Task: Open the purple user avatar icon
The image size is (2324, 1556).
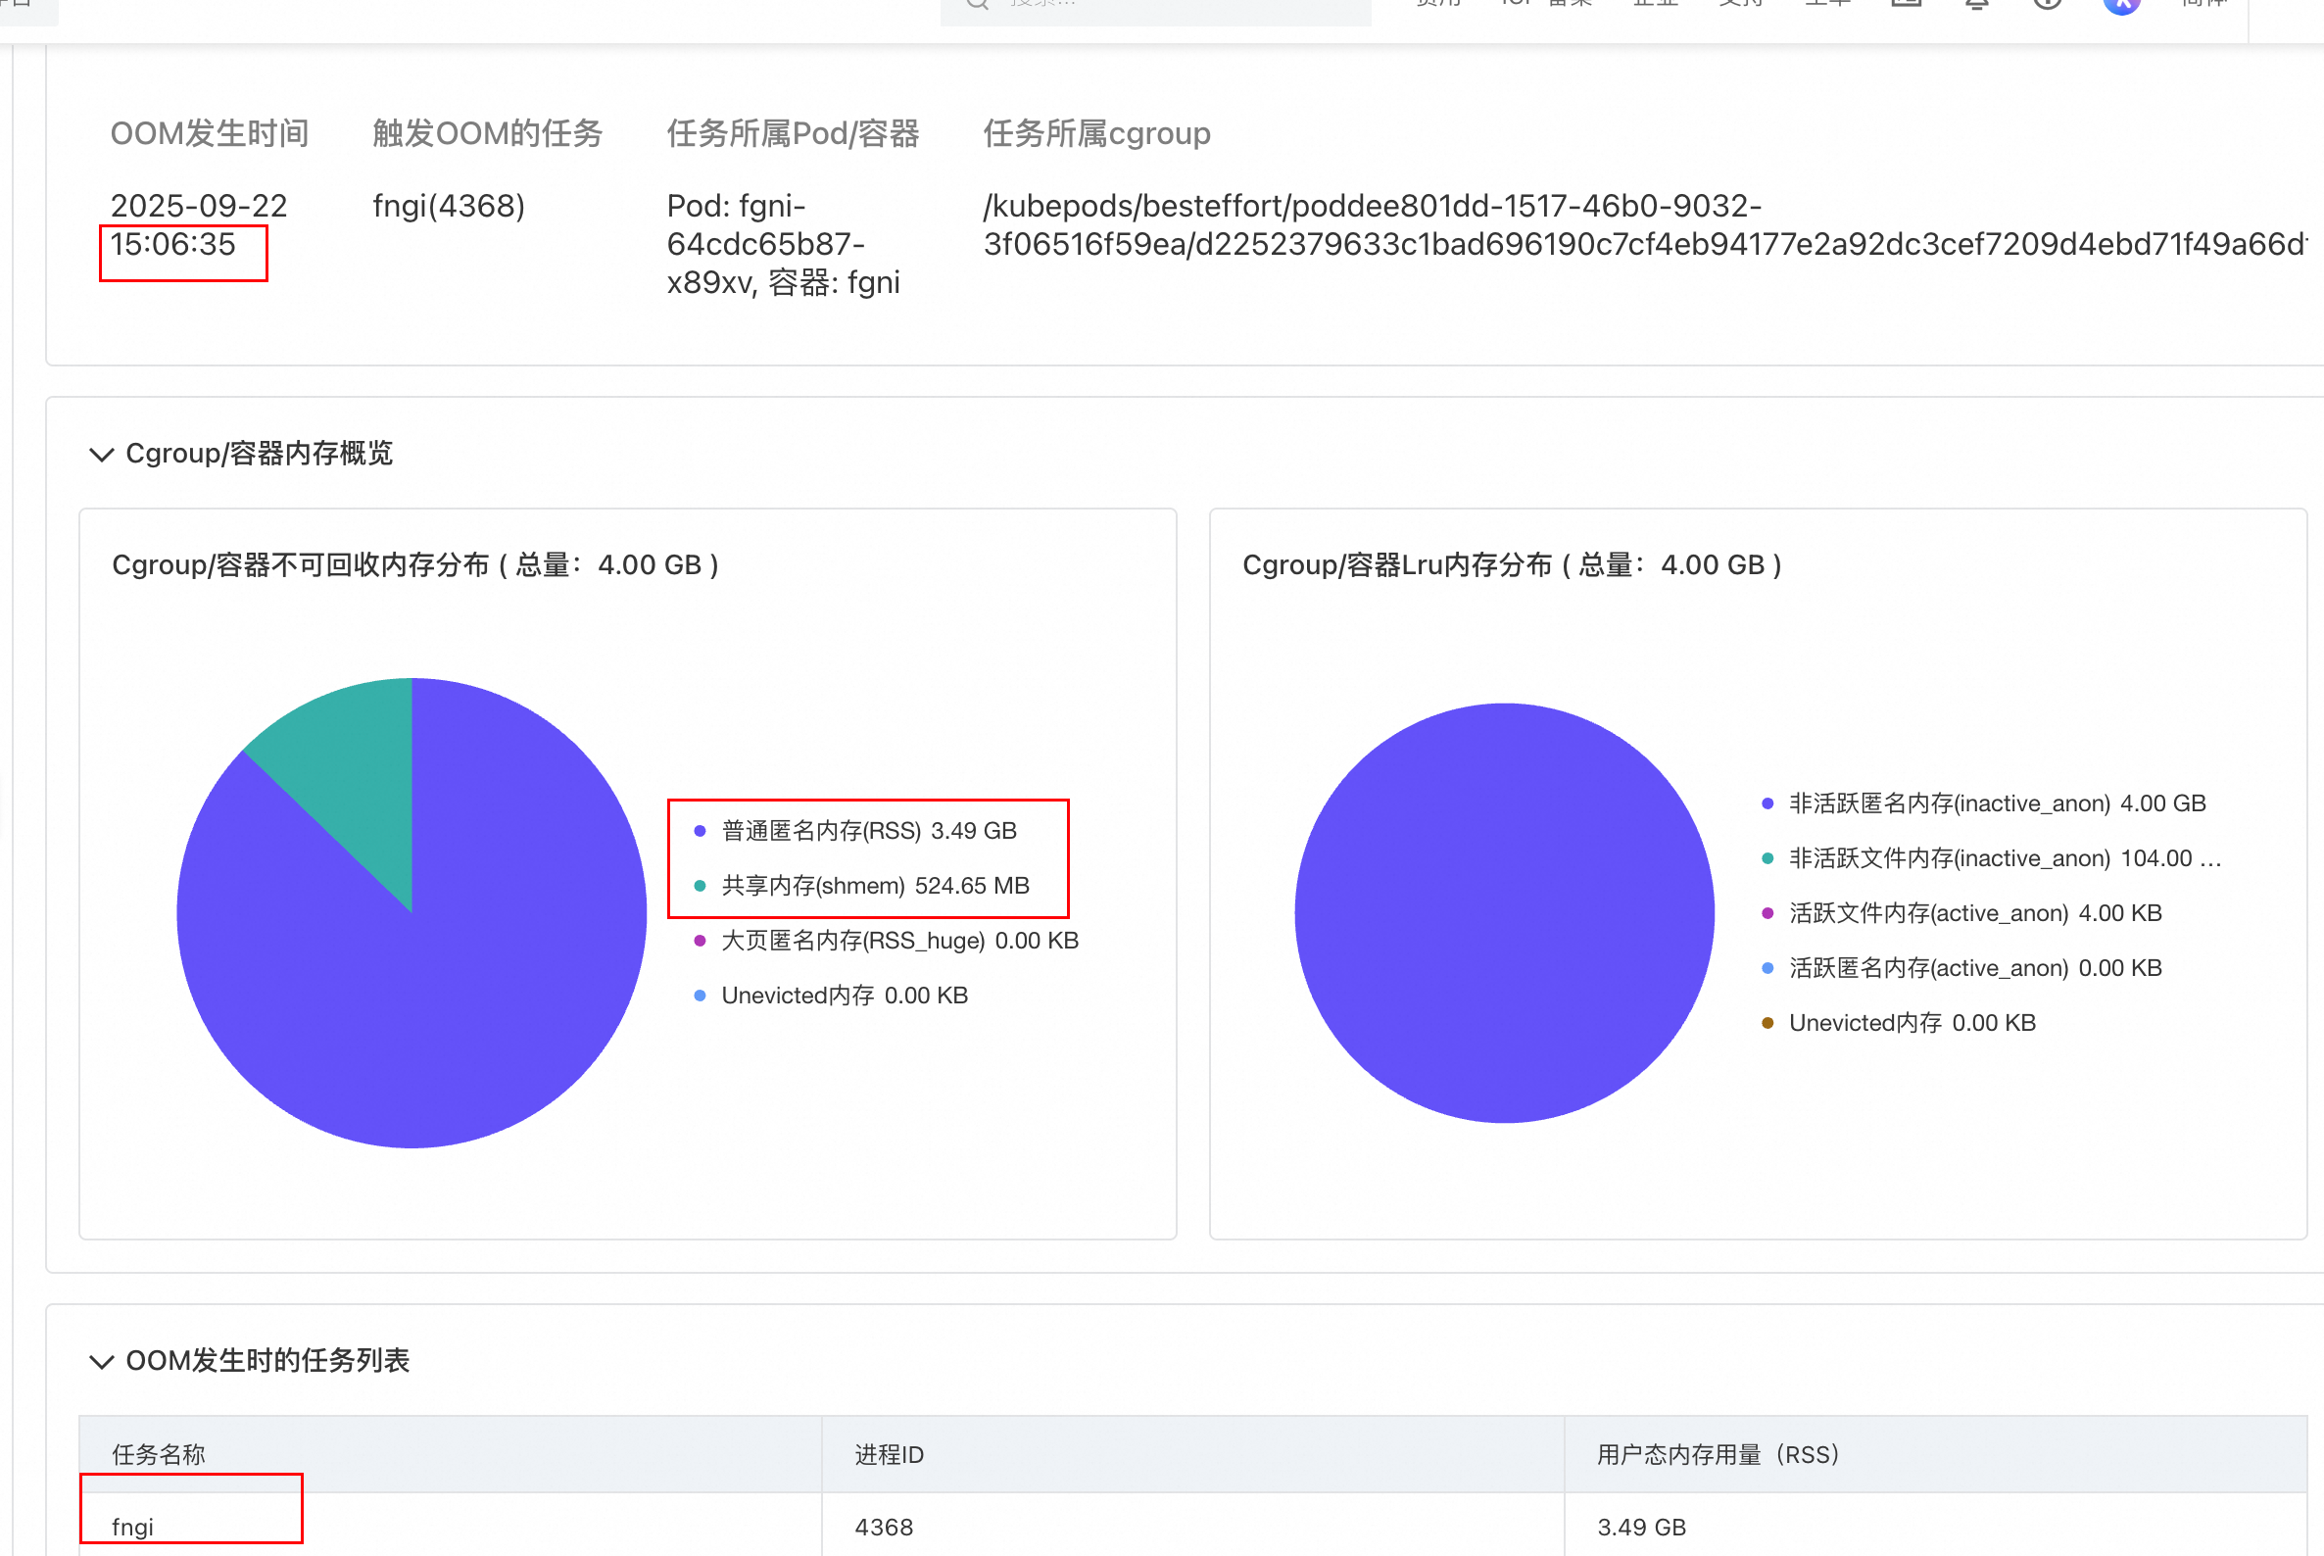Action: point(2120,4)
